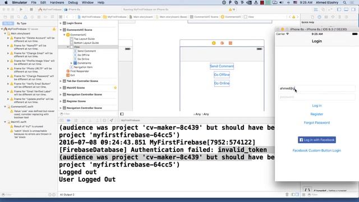The height and width of the screenshot is (202, 359).
Task: Select the assistant editor icon
Action: point(323,10)
